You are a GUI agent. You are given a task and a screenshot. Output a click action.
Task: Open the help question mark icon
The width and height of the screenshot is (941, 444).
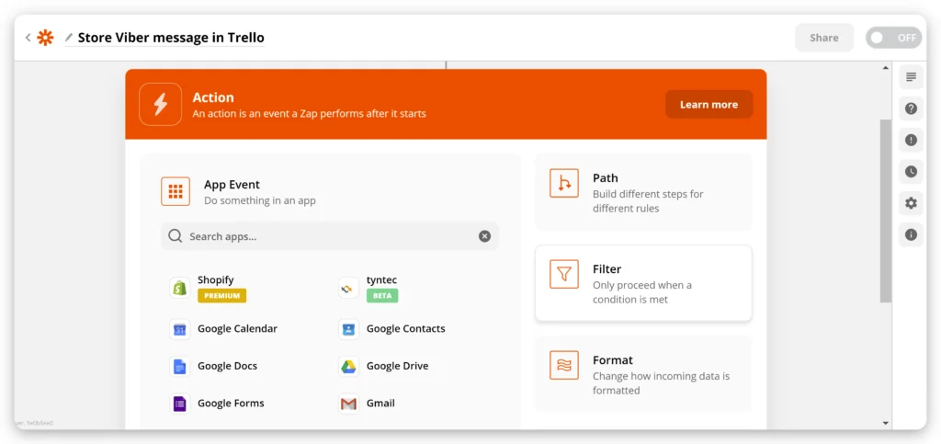[x=911, y=108]
